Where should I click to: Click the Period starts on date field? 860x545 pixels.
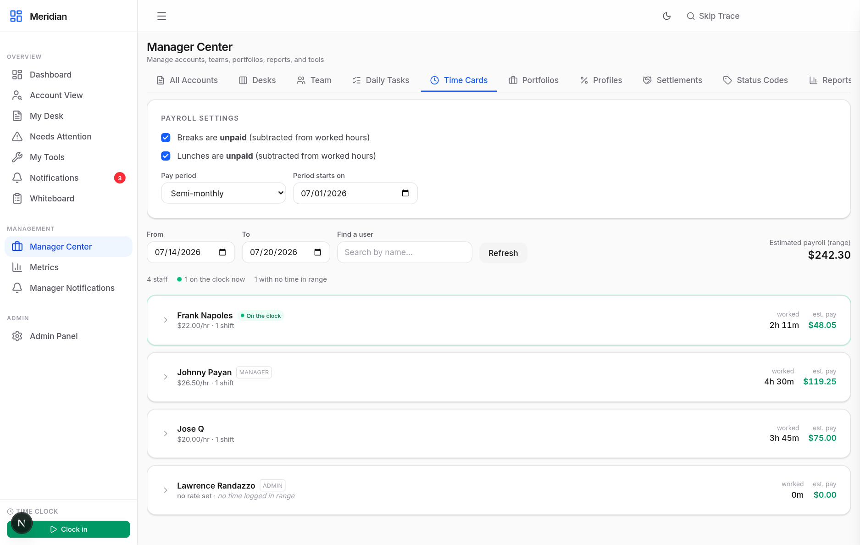coord(355,193)
